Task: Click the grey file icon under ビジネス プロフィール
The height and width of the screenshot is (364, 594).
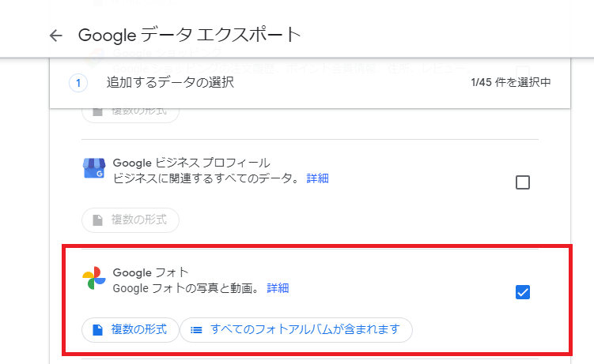Action: (98, 220)
